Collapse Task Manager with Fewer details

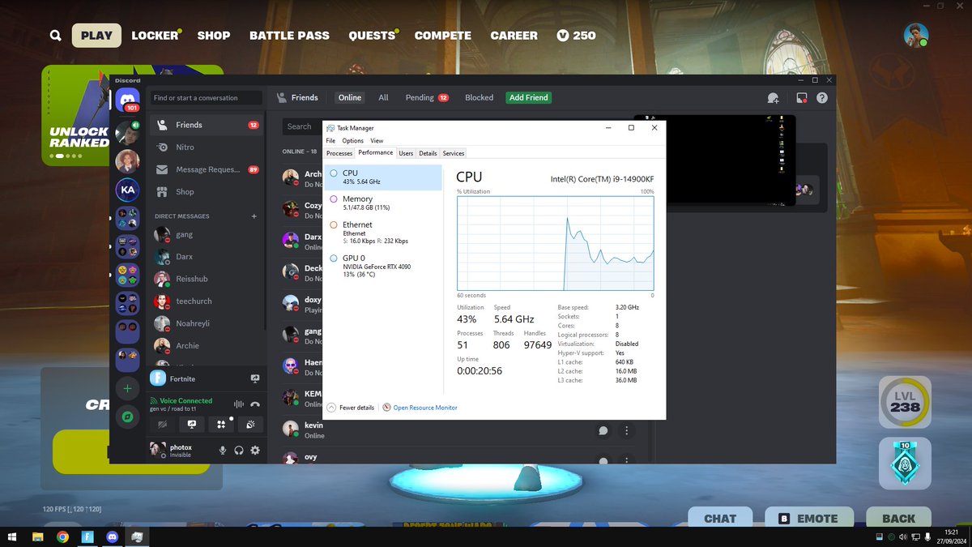click(351, 408)
